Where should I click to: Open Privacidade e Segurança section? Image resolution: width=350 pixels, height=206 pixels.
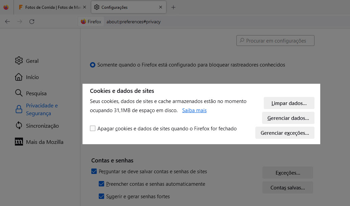point(42,109)
